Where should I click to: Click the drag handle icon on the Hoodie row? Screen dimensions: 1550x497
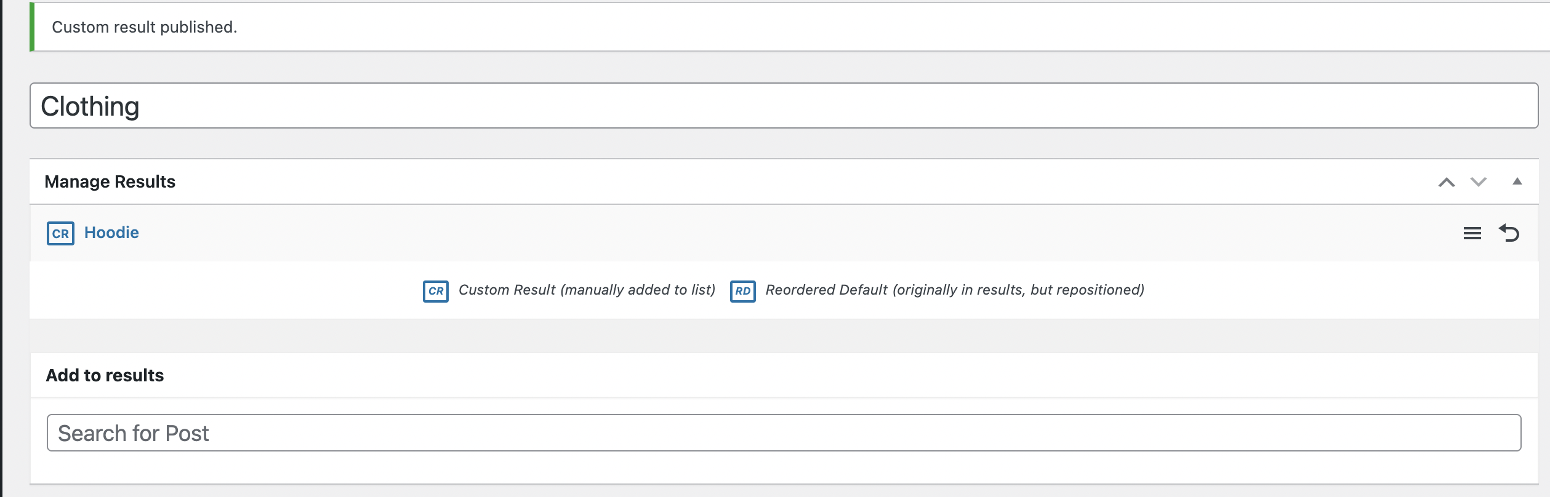tap(1472, 233)
